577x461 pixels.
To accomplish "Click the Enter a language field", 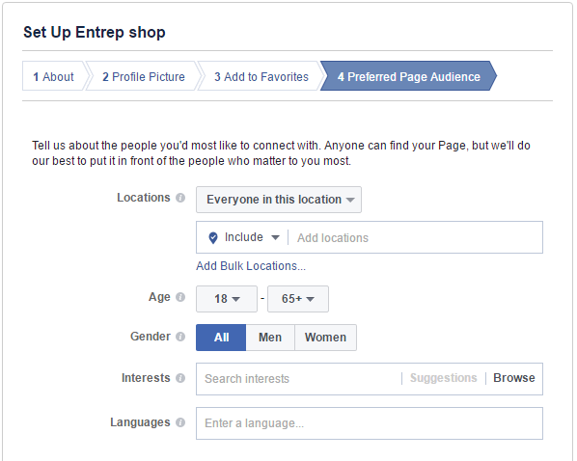I will click(370, 423).
